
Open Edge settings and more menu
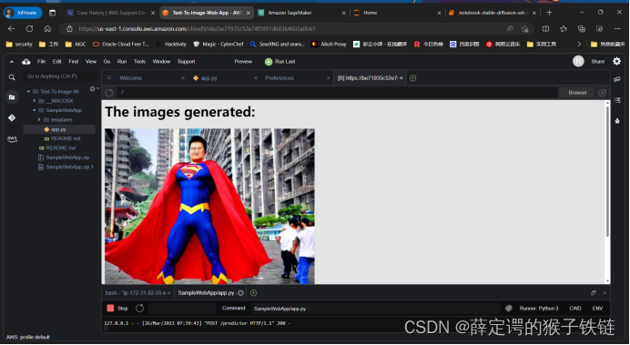click(x=617, y=29)
